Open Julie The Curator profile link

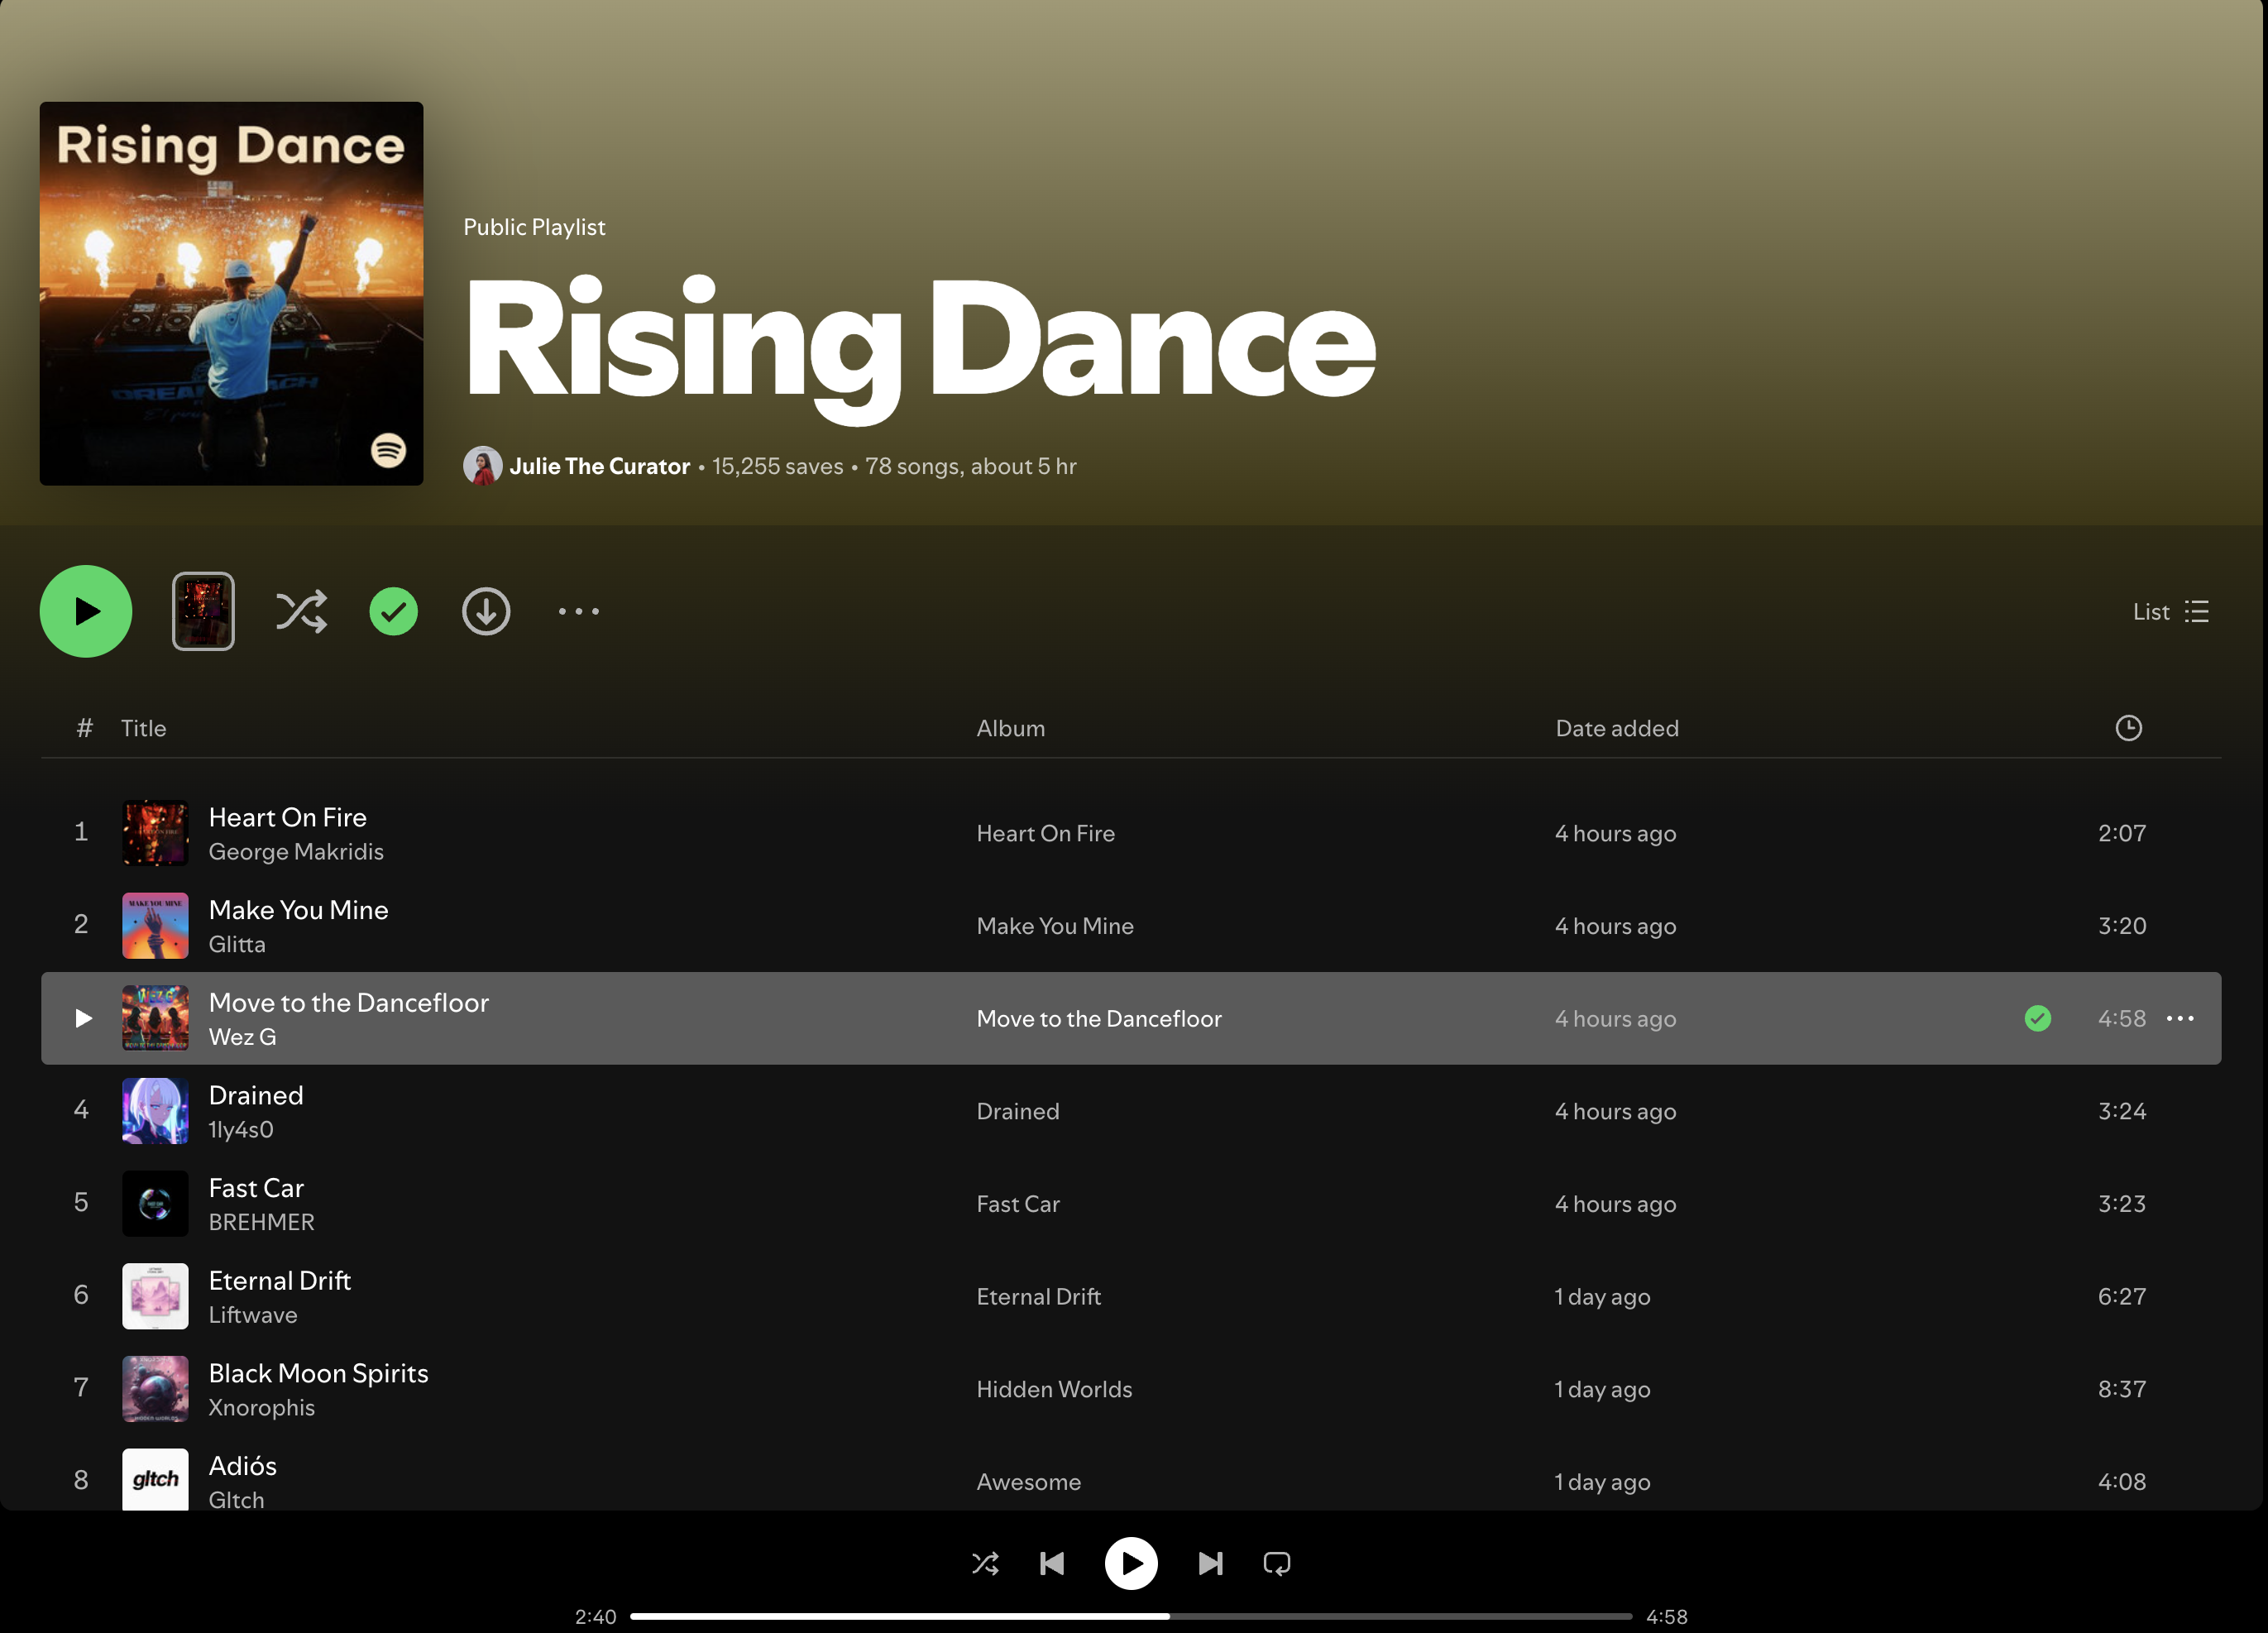[599, 466]
